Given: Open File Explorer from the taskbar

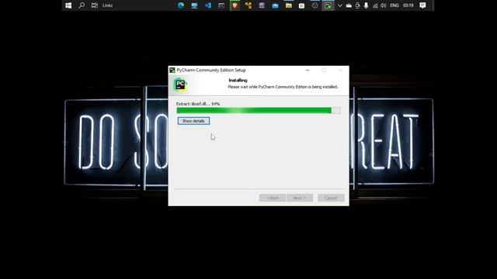Looking at the screenshot, I should pyautogui.click(x=288, y=5).
